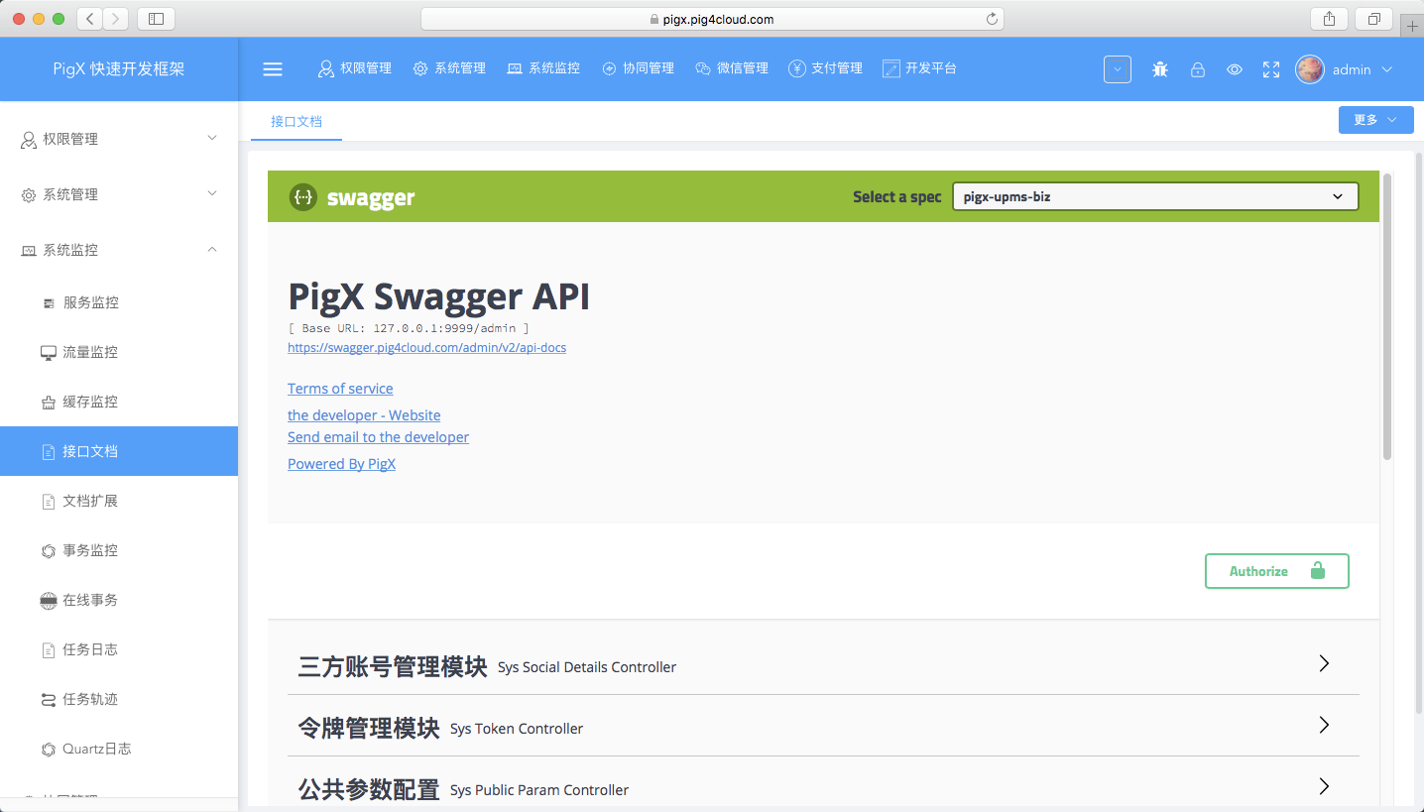Viewport: 1424px width, 812px height.
Task: Click the admin avatar picture
Action: [x=1310, y=69]
